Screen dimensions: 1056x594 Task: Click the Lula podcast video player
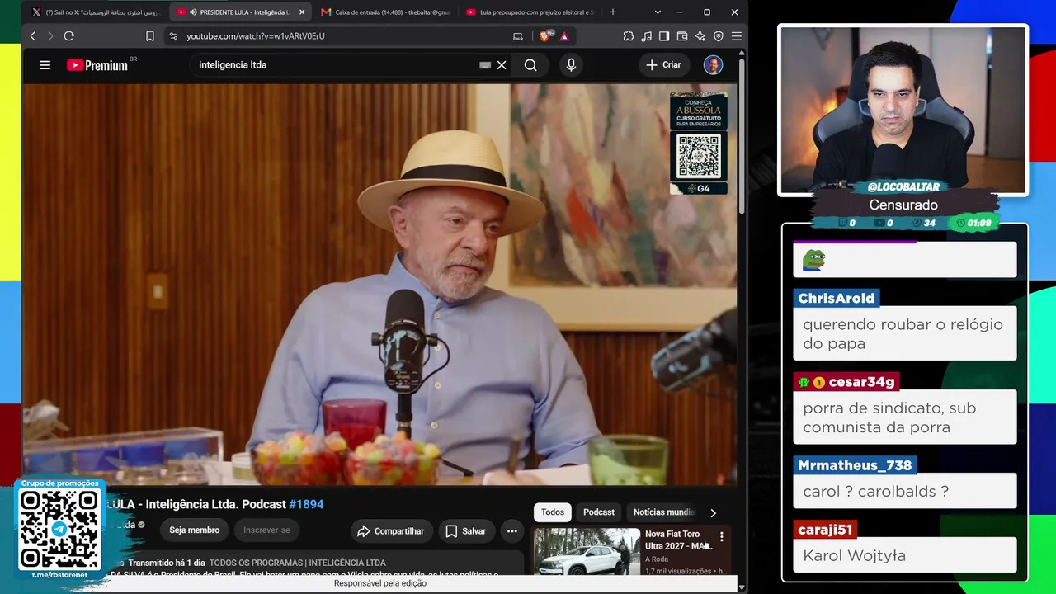[x=379, y=285]
